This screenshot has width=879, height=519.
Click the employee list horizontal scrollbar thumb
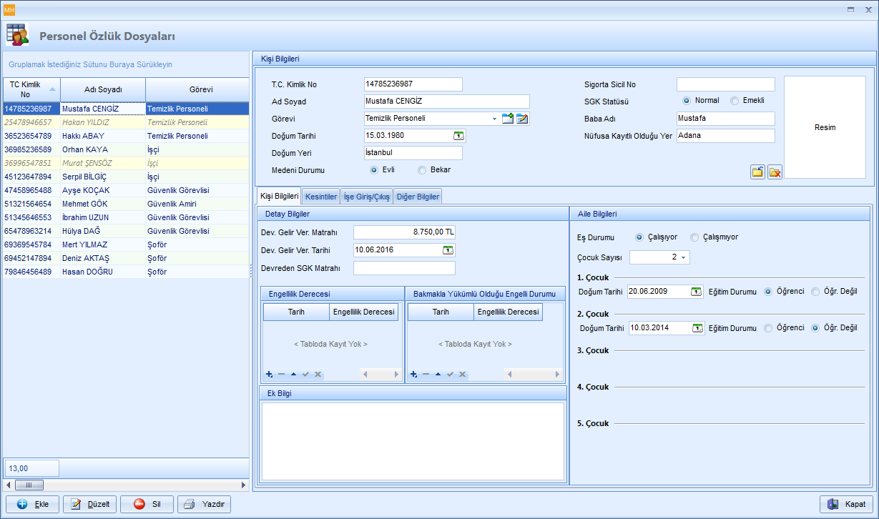coord(29,485)
